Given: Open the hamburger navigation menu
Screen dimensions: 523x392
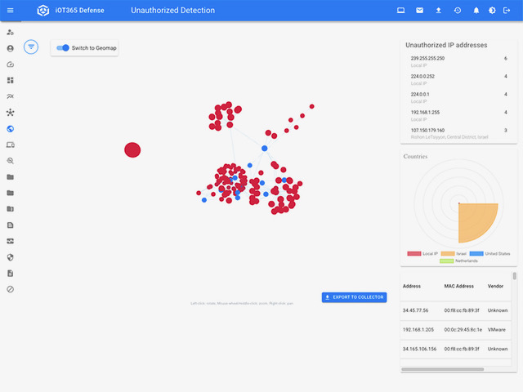Looking at the screenshot, I should click(10, 11).
